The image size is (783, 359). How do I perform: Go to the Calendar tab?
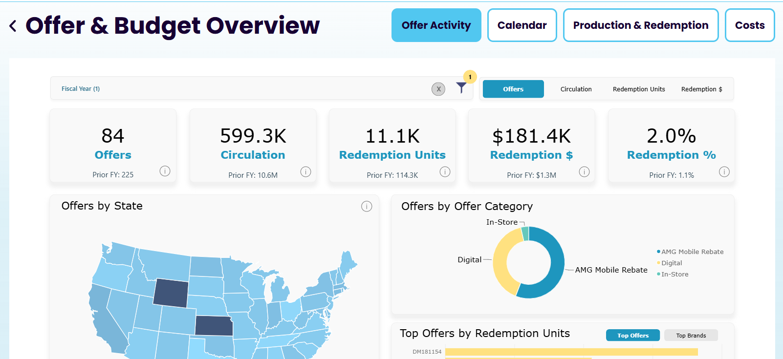(x=522, y=25)
